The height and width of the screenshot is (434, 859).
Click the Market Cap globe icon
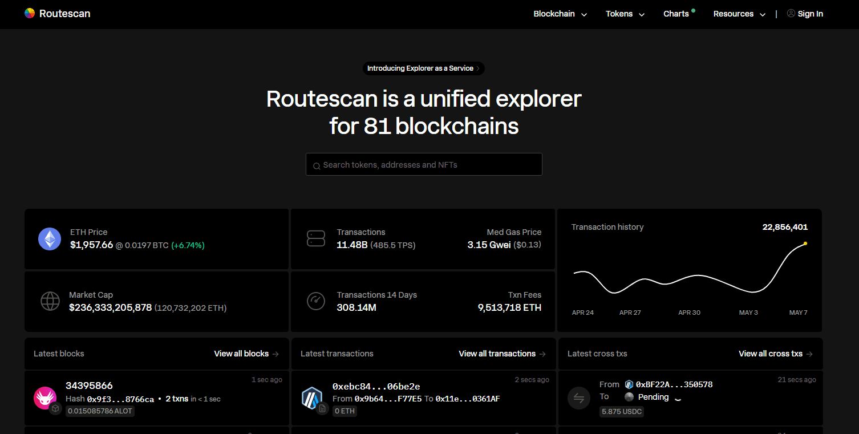[50, 301]
